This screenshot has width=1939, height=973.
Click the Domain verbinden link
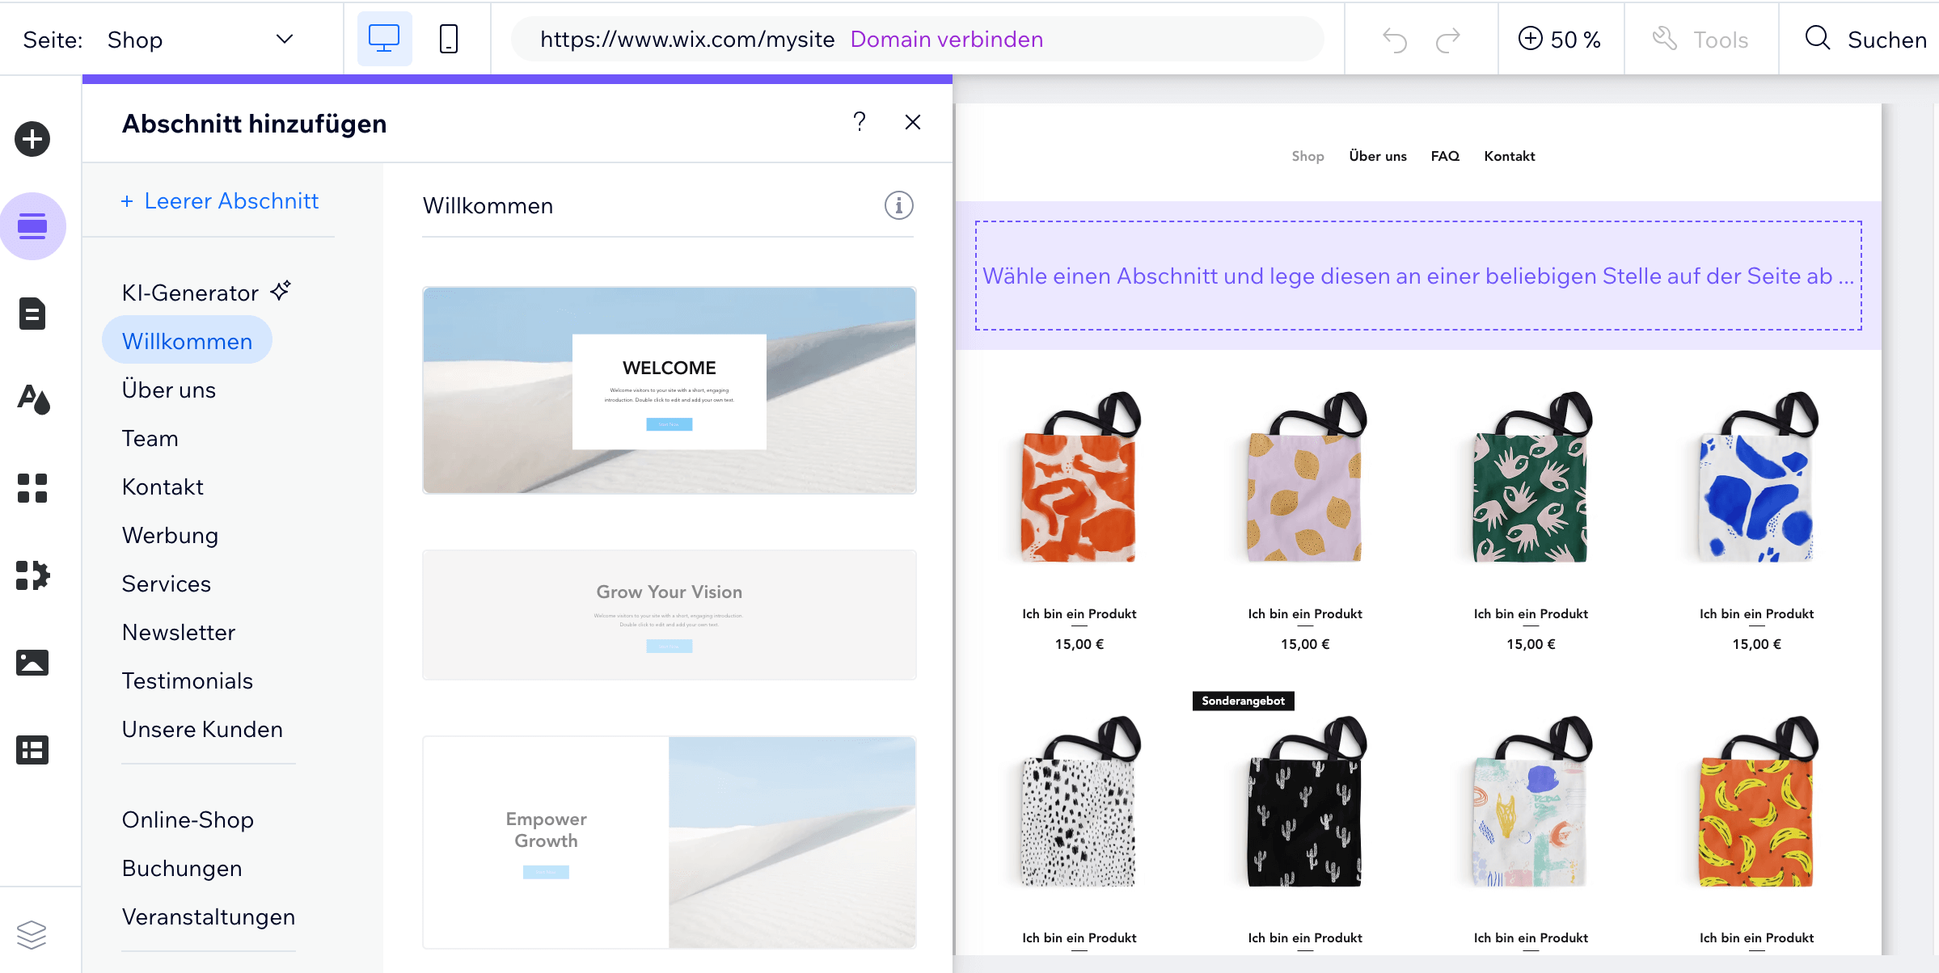pos(946,40)
